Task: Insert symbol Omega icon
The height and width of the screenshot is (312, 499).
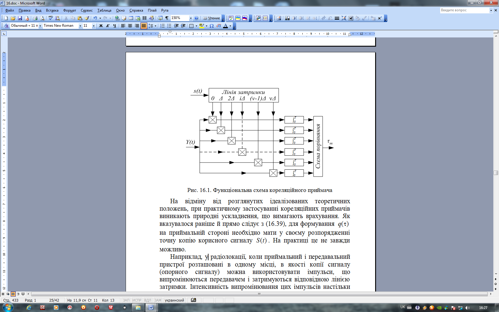Action: (211, 26)
